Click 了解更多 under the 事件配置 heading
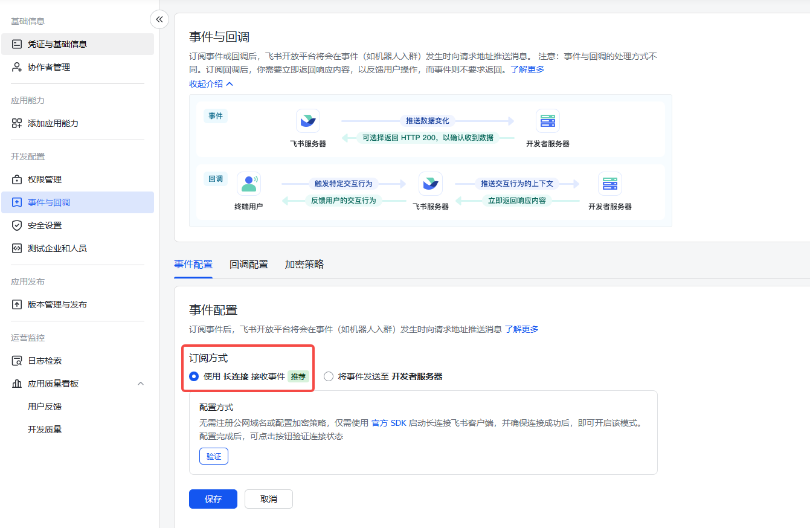This screenshot has height=528, width=810. pos(522,329)
